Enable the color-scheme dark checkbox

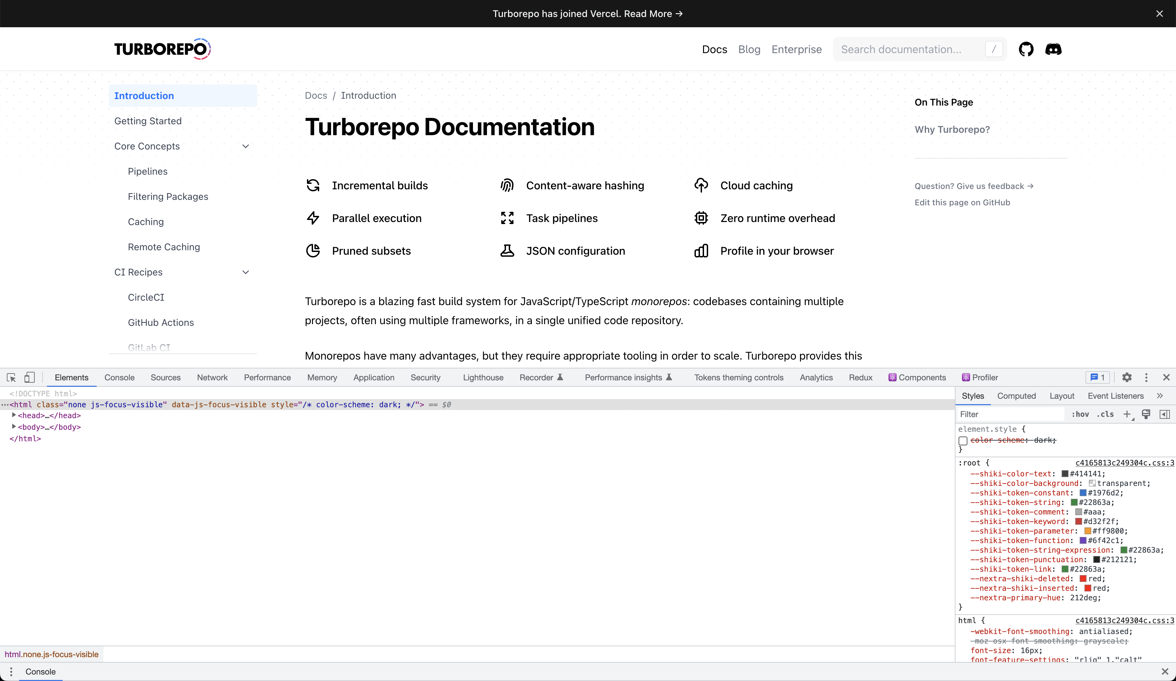tap(963, 441)
